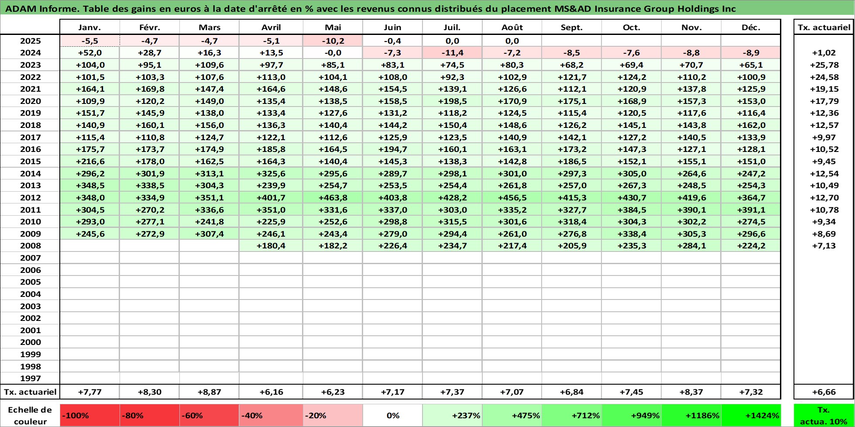Select the +315,5 cell in row 2010

452,222
